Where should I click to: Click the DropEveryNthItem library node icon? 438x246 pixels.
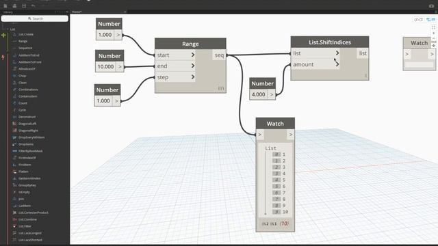14,137
